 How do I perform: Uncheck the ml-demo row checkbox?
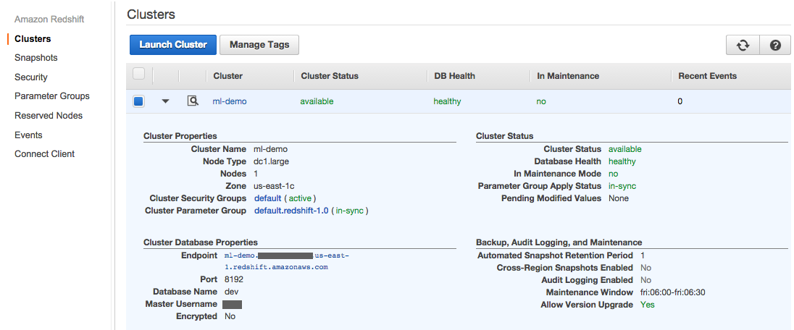[x=139, y=101]
